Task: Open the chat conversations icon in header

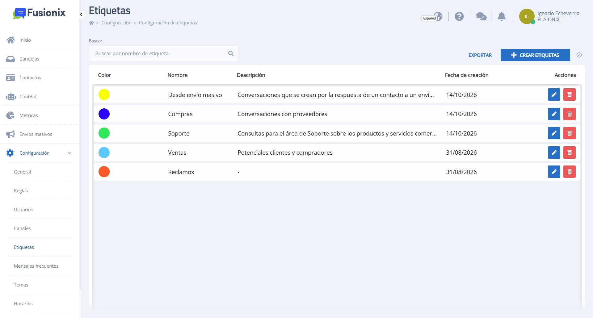Action: point(481,16)
